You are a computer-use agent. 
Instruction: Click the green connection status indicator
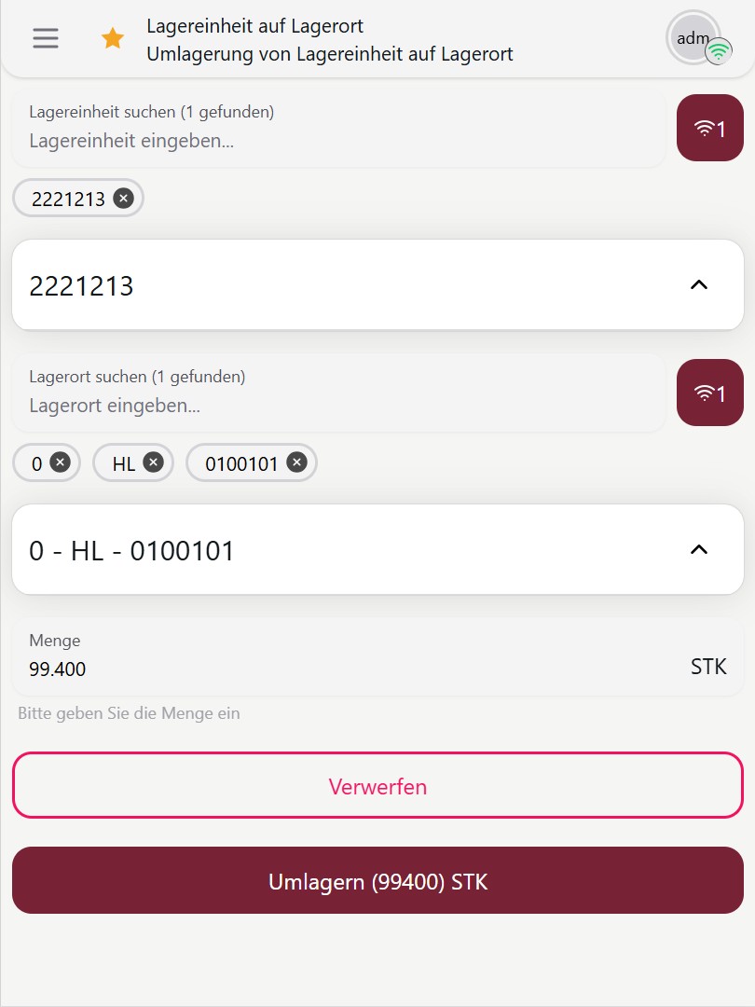tap(718, 52)
